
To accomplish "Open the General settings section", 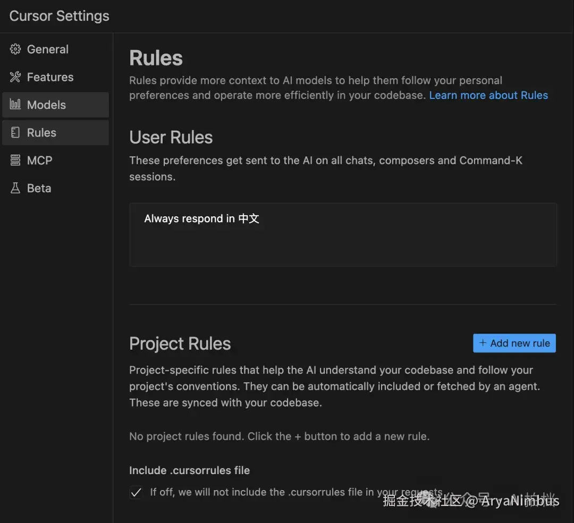I will click(48, 49).
